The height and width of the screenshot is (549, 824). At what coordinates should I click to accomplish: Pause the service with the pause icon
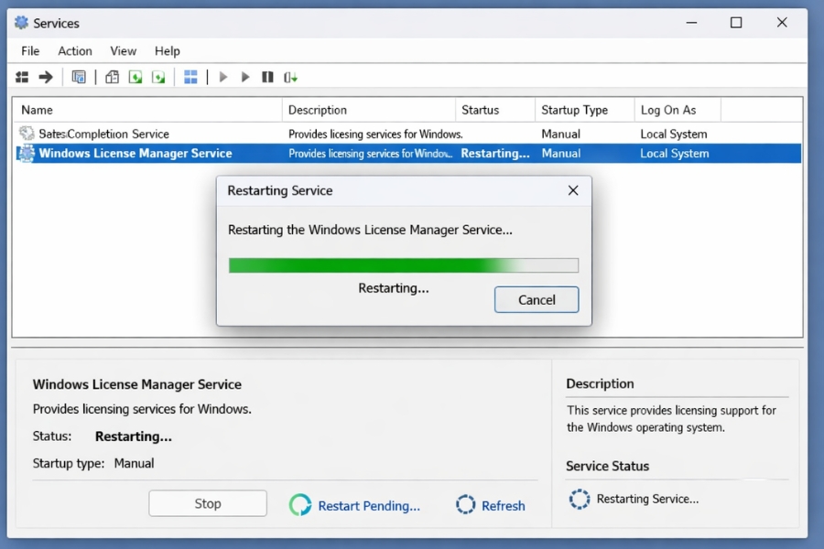pos(266,77)
